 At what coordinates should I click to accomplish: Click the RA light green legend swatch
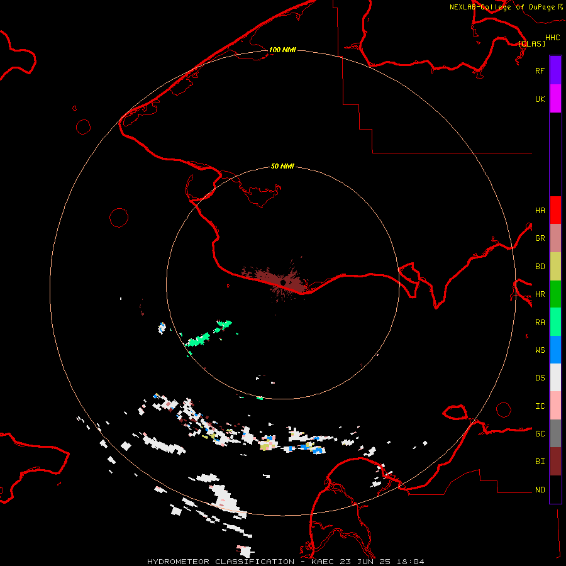click(555, 322)
